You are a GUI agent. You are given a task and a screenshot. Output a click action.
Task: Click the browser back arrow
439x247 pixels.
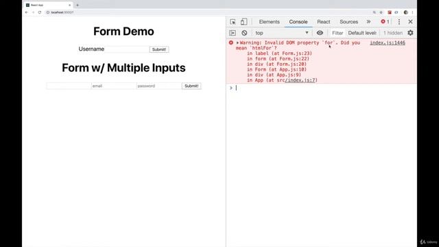tap(26, 12)
